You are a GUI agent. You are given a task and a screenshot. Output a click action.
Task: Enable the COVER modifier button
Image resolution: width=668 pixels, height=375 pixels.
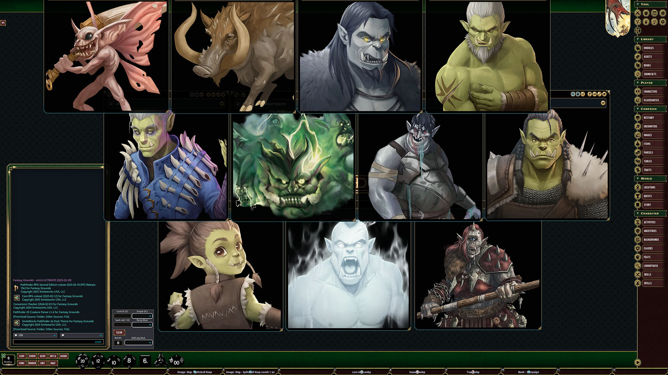point(32,356)
